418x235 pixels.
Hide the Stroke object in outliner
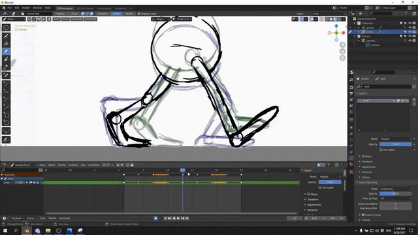(410, 32)
